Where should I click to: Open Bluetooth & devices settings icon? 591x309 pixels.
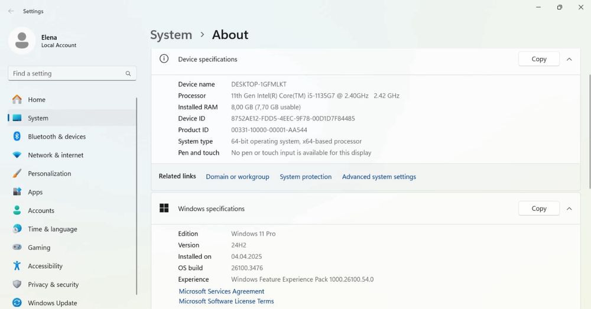[17, 136]
